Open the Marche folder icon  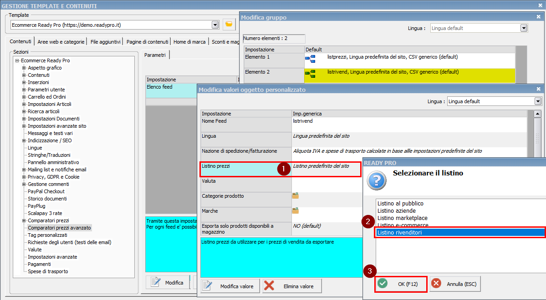tap(296, 211)
